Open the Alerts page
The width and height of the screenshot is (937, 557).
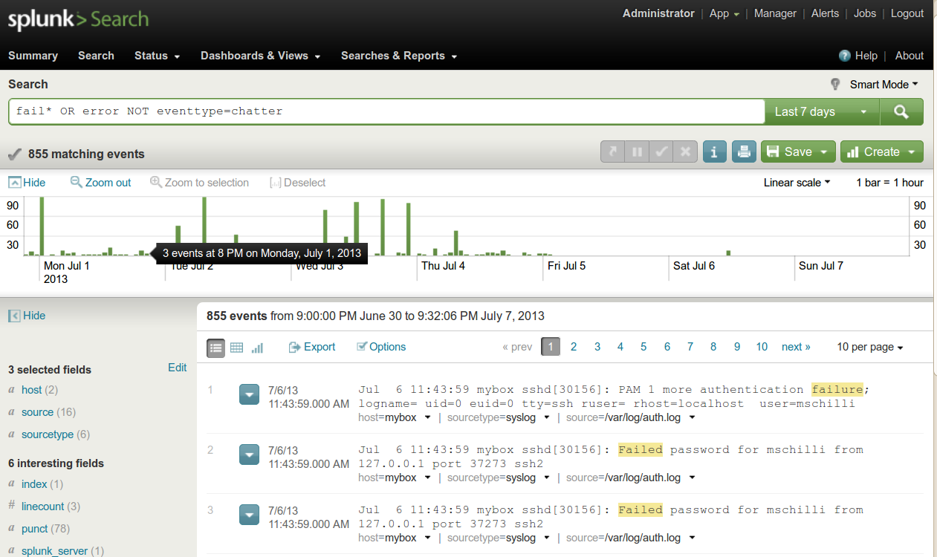[x=825, y=13]
